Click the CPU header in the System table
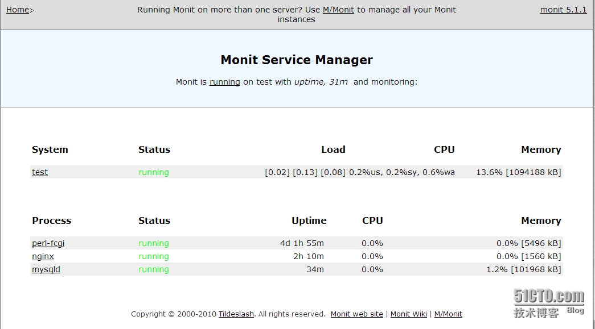This screenshot has height=329, width=595. [444, 149]
